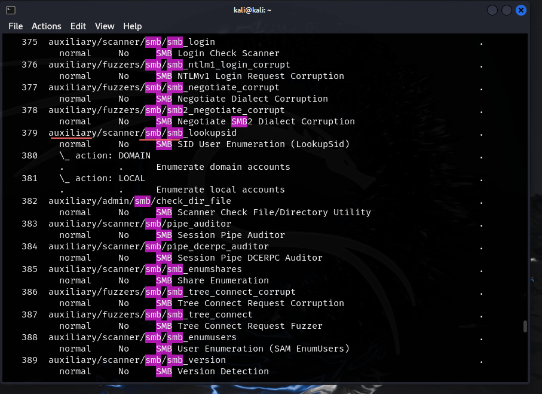The image size is (542, 394).
Task: Click 'NTLMv1 Login Request Corruption' text
Action: click(261, 77)
